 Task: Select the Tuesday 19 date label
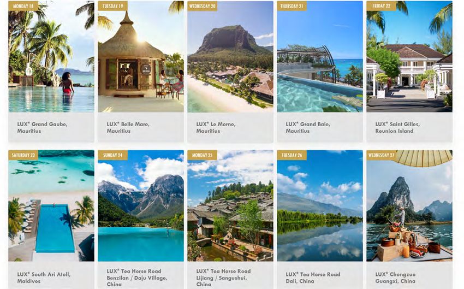pyautogui.click(x=113, y=6)
